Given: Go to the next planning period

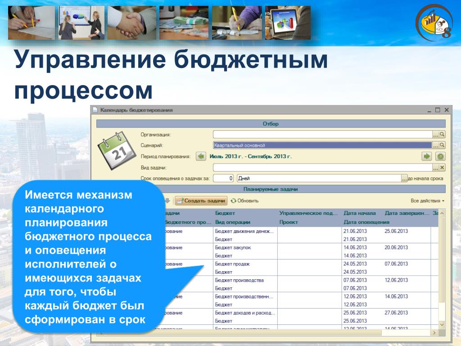Looking at the screenshot, I should coord(426,156).
